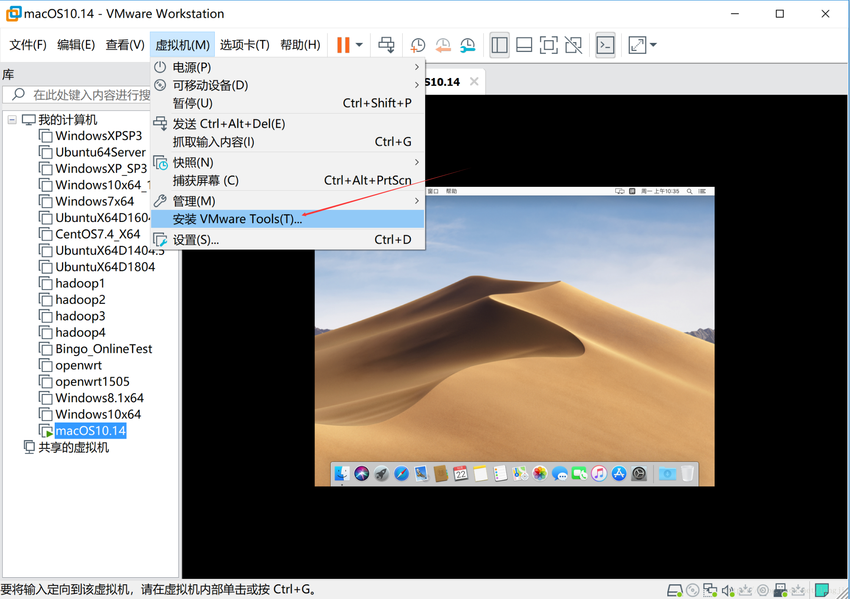Click the Send Ctrl+Alt+Del toolbar icon
This screenshot has width=850, height=599.
(386, 45)
